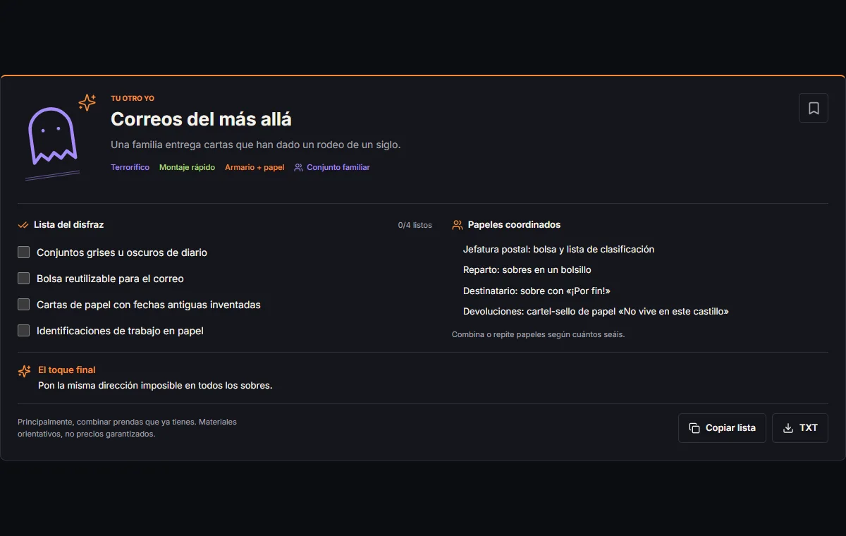Viewport: 846px width, 536px height.
Task: Click the '0/4 listos' progress counter
Action: pos(415,225)
